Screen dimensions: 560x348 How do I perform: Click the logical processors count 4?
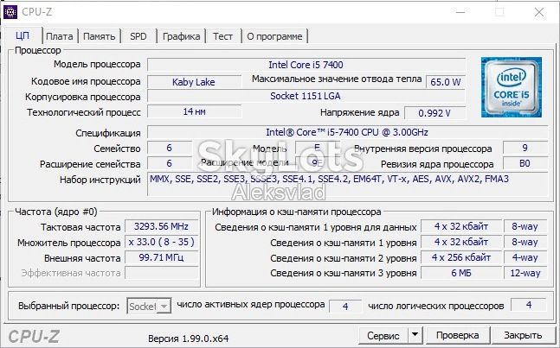tap(528, 305)
